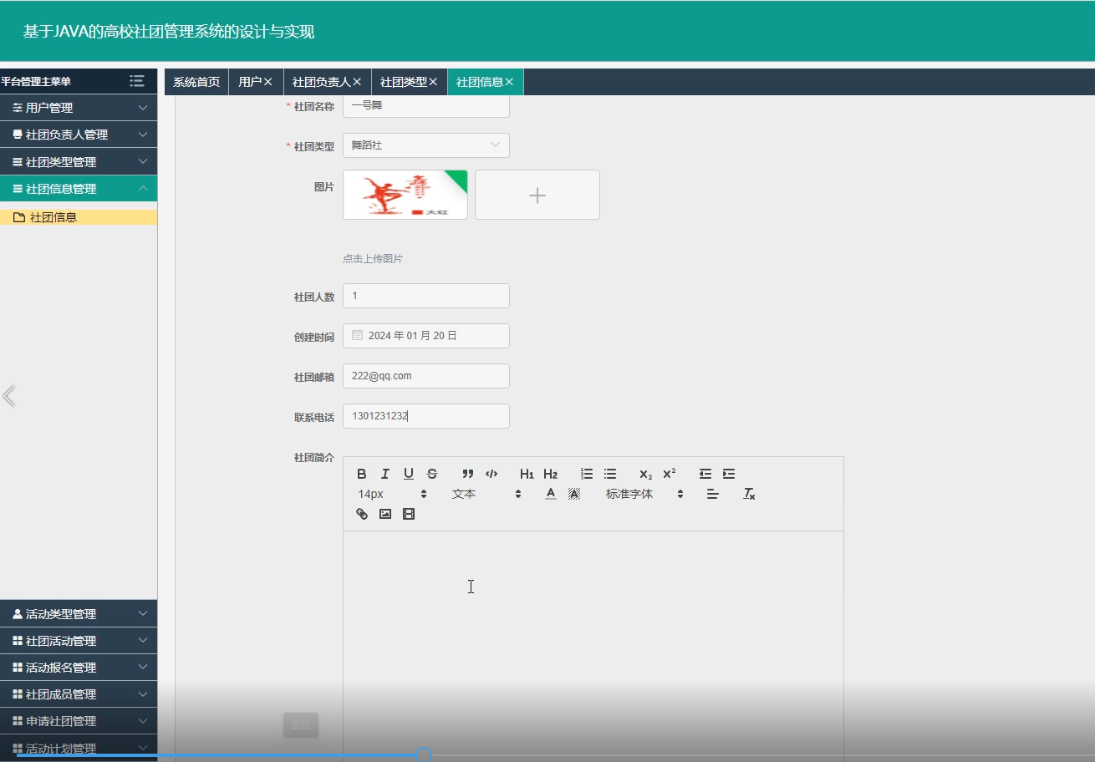Expand the 社团类型管理 menu
Image resolution: width=1095 pixels, height=762 pixels.
point(79,161)
